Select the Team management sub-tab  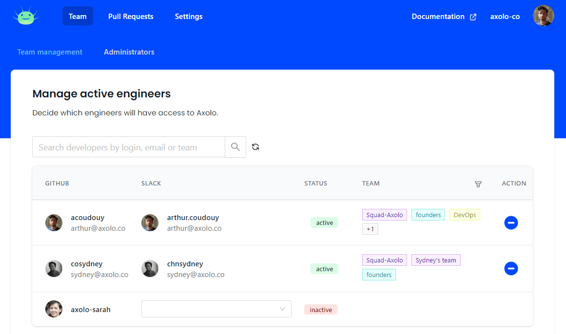pos(50,52)
